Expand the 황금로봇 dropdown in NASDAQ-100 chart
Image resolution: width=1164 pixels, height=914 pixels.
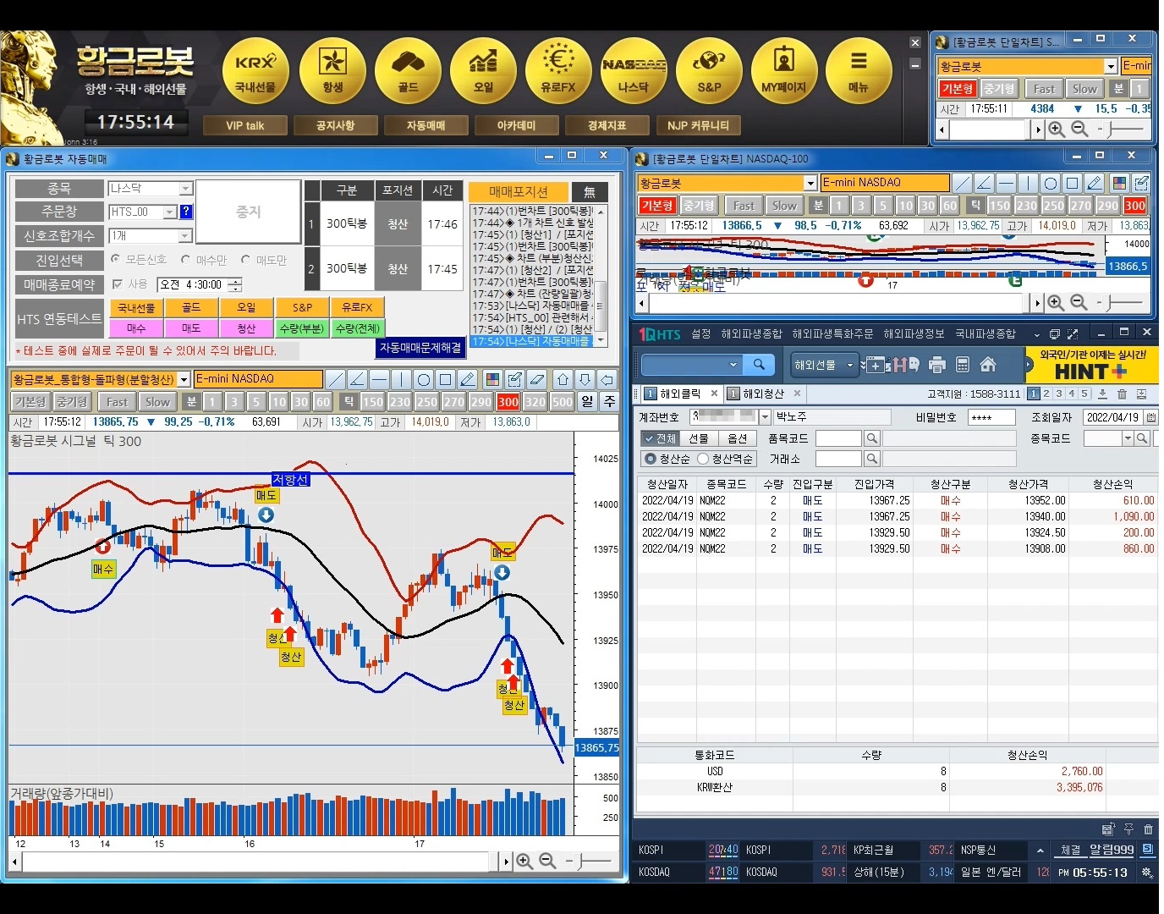point(810,183)
